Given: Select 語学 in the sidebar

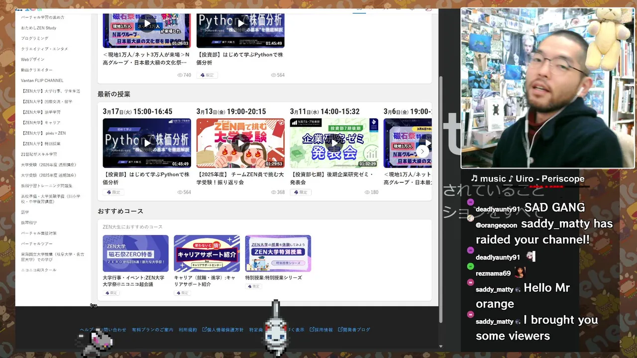Looking at the screenshot, I should pos(25,212).
